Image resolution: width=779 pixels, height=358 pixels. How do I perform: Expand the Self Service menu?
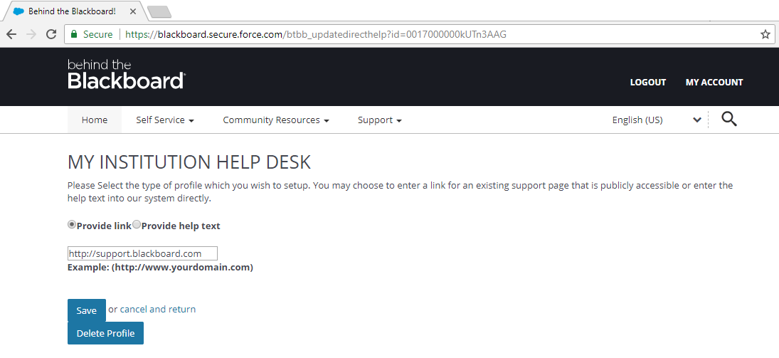tap(165, 120)
